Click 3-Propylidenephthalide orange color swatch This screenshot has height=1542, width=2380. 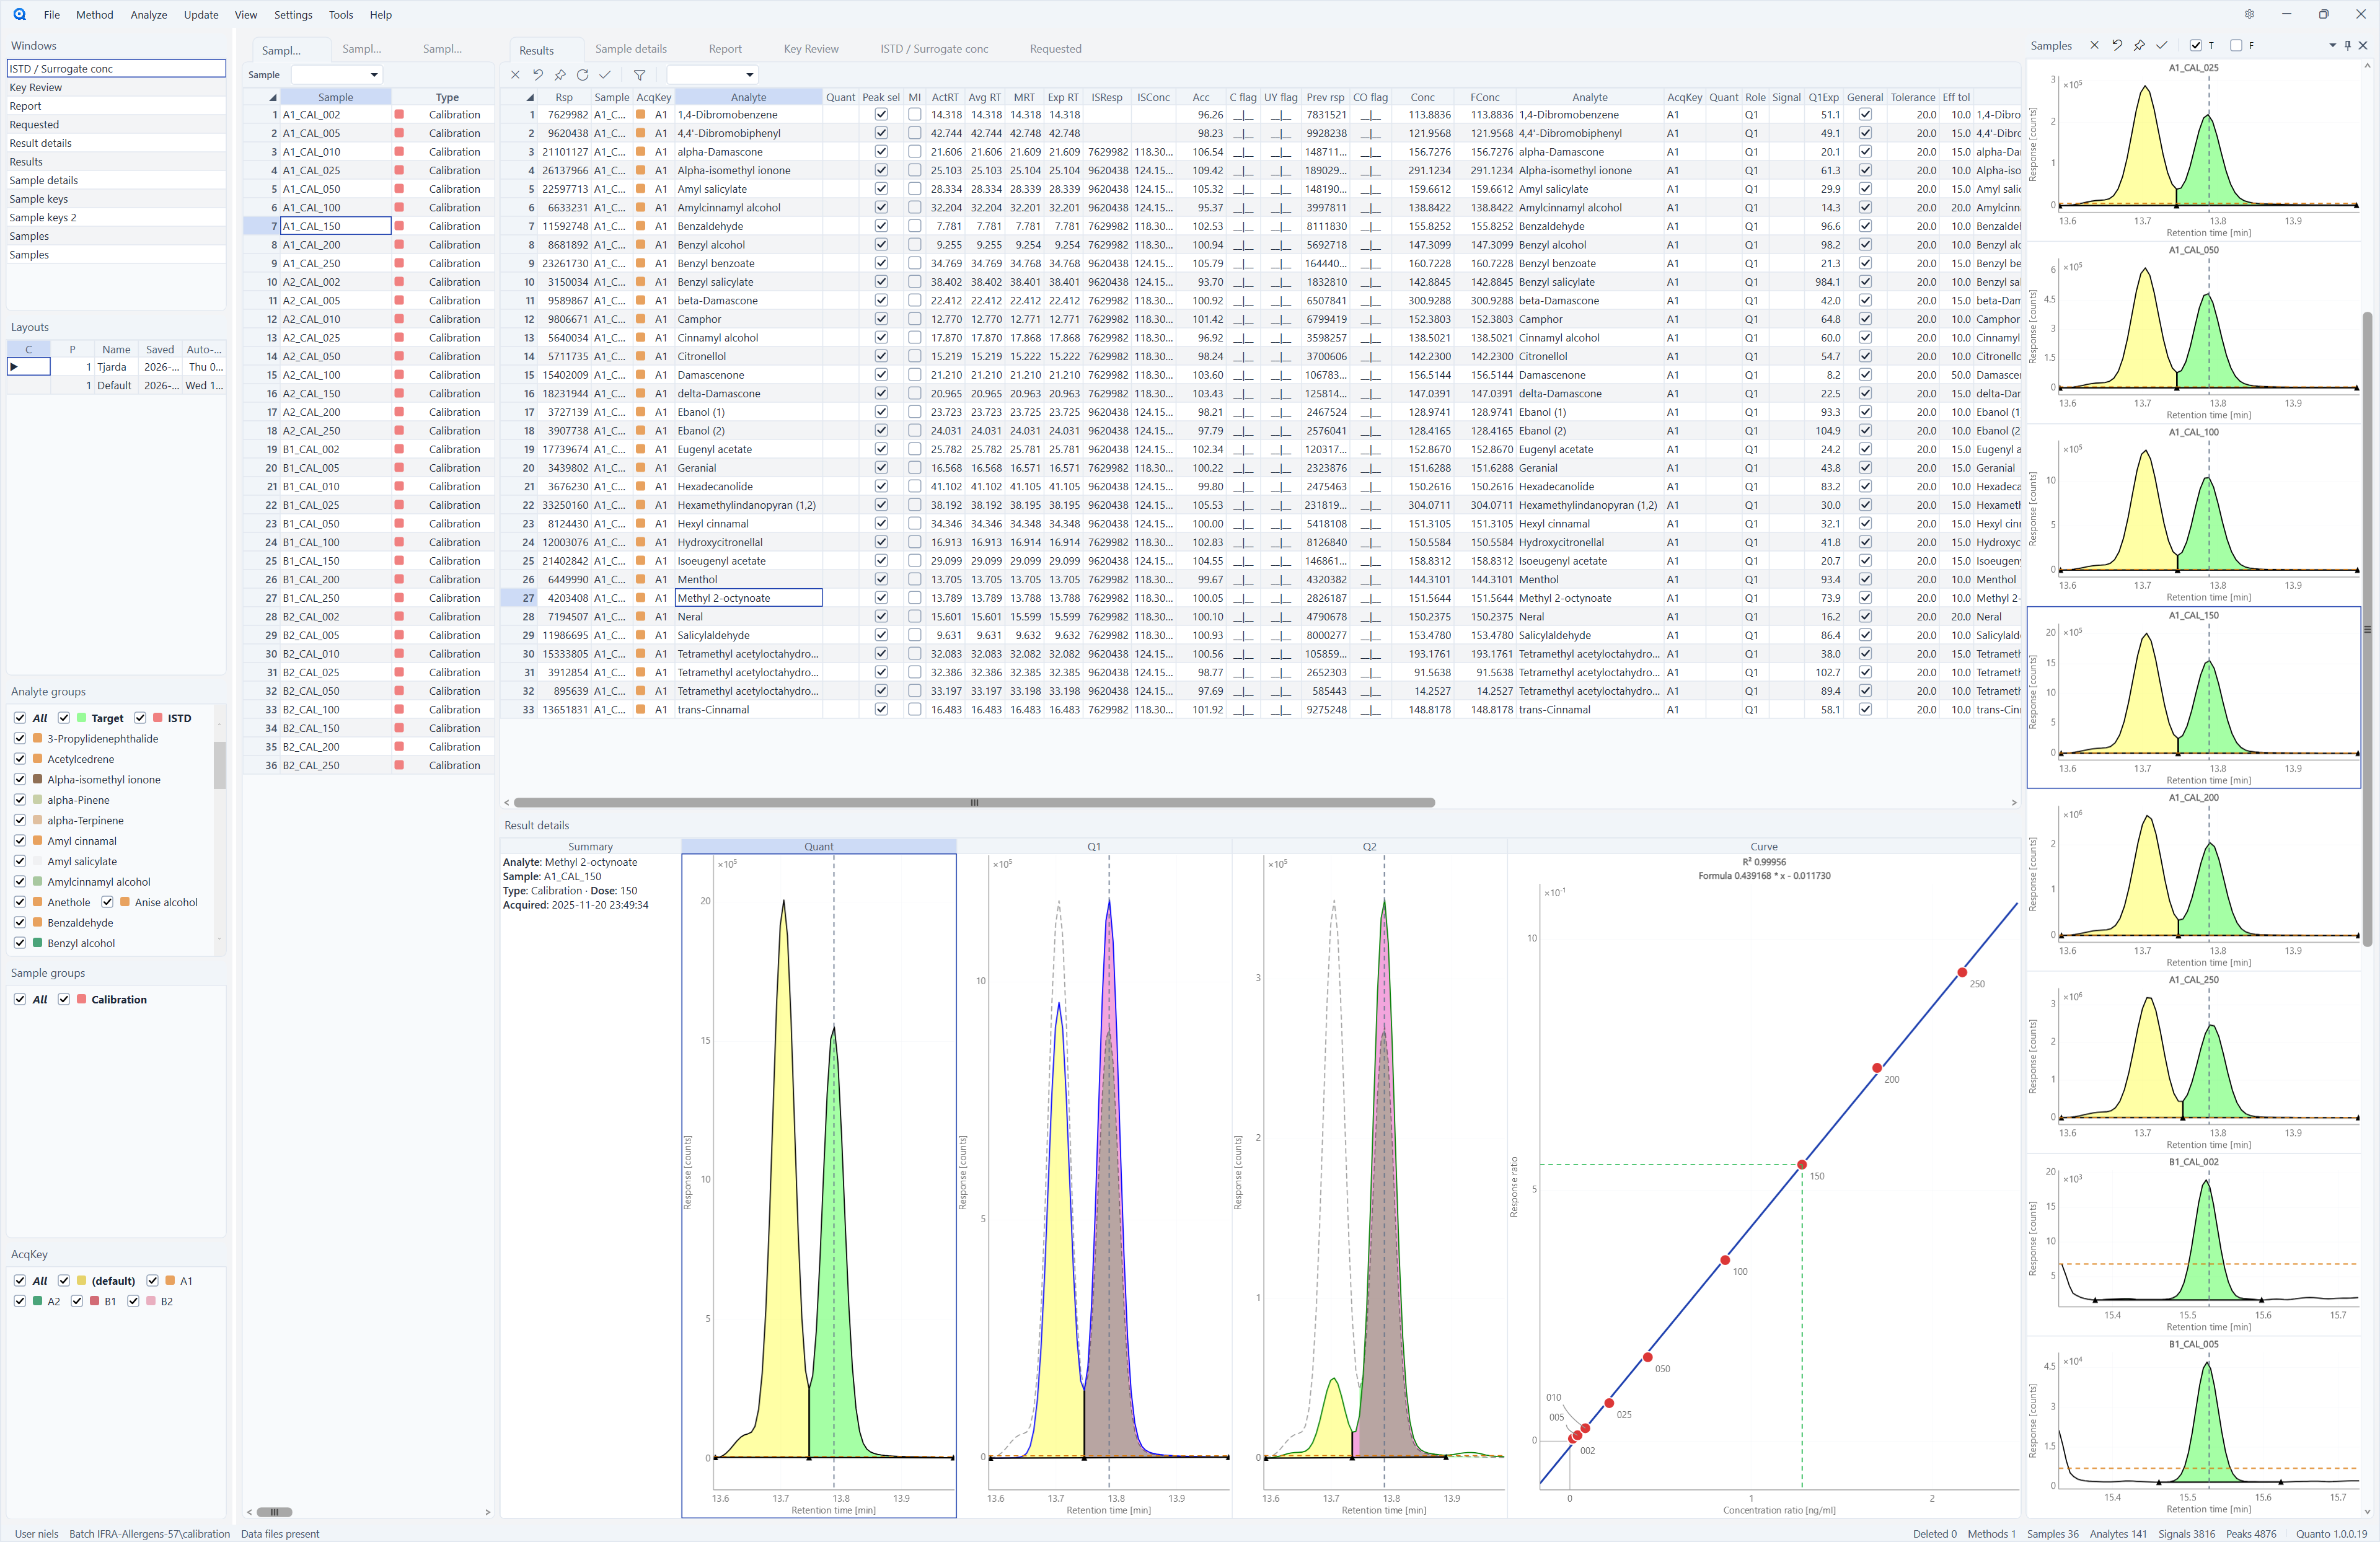click(x=38, y=739)
